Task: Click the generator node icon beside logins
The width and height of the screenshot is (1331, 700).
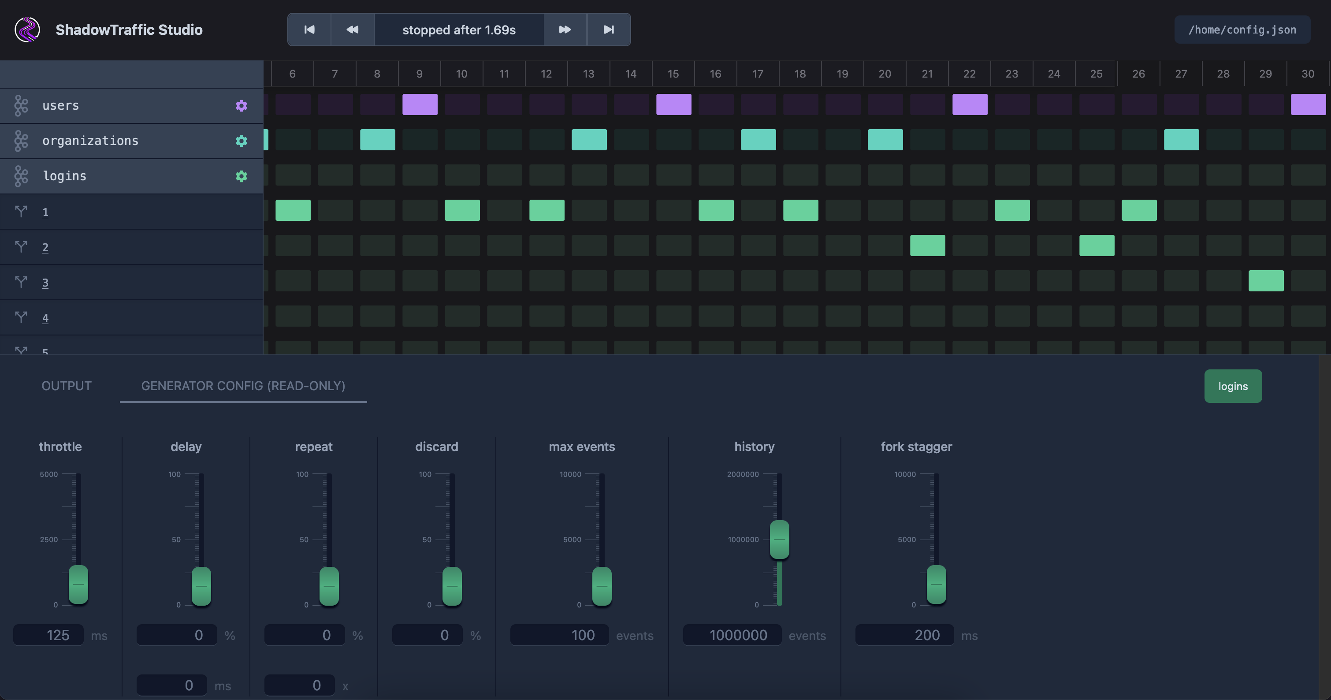Action: pyautogui.click(x=21, y=176)
